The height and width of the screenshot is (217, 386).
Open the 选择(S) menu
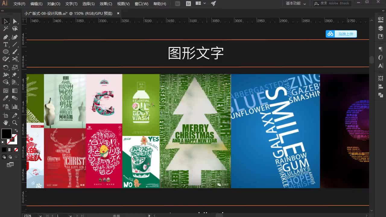click(88, 4)
